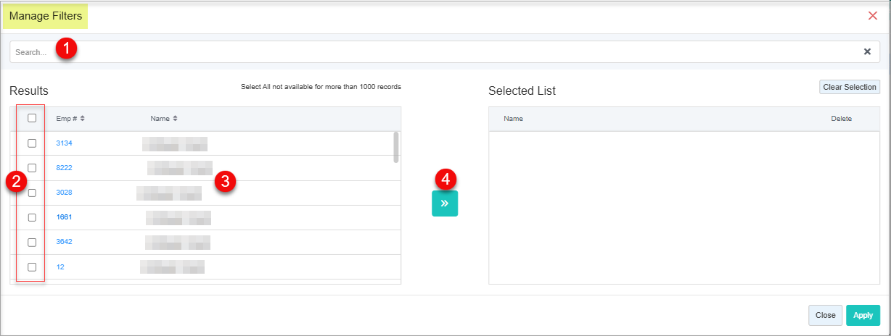Click the Close button at bottom
This screenshot has width=891, height=336.
[x=825, y=315]
